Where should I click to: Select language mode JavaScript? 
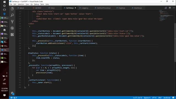point(167,98)
